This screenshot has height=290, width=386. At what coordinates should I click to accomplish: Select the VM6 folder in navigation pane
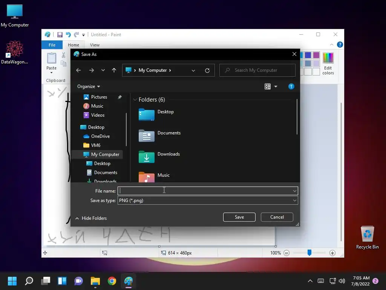(x=95, y=145)
